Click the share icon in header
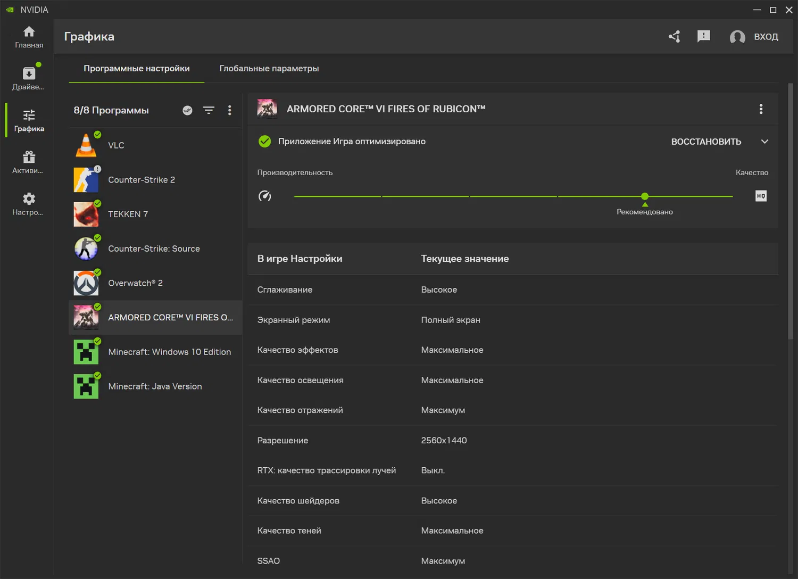 [675, 36]
